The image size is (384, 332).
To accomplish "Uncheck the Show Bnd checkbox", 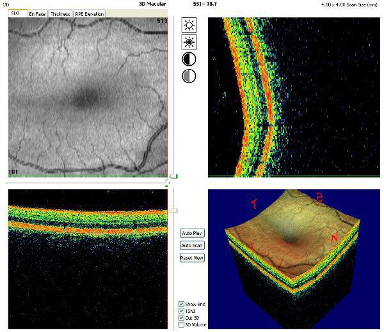I will point(181,304).
